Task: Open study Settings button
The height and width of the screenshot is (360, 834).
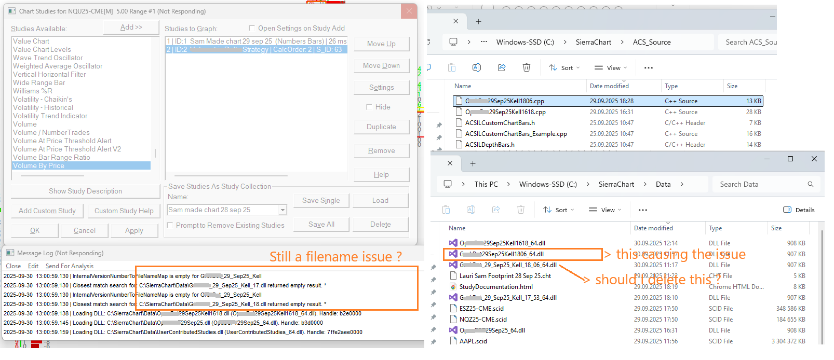Action: [381, 87]
